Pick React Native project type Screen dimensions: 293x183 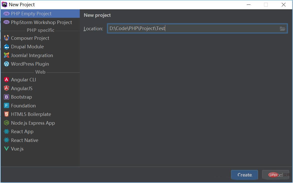(40, 140)
